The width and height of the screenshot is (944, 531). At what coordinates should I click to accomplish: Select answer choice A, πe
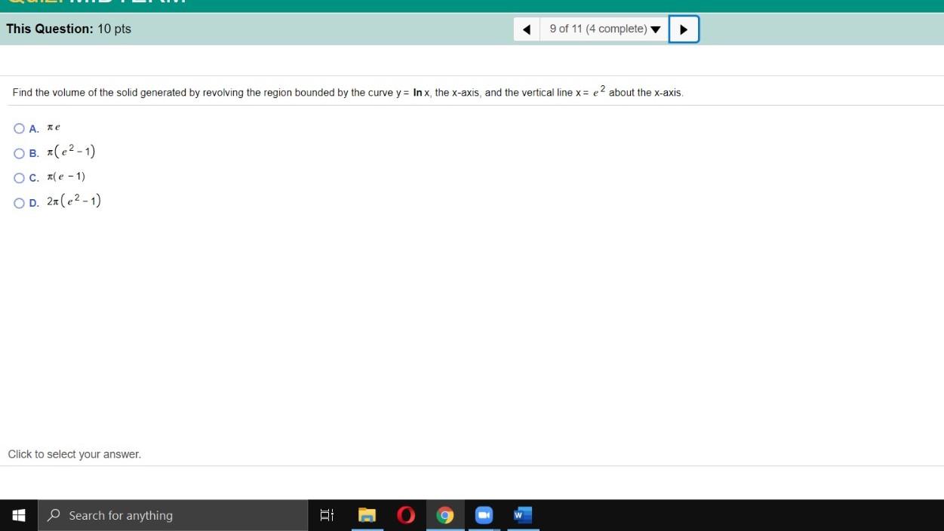click(x=20, y=128)
